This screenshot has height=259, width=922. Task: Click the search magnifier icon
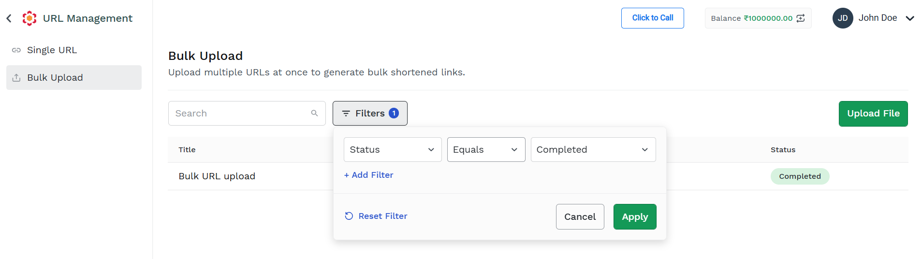click(314, 113)
